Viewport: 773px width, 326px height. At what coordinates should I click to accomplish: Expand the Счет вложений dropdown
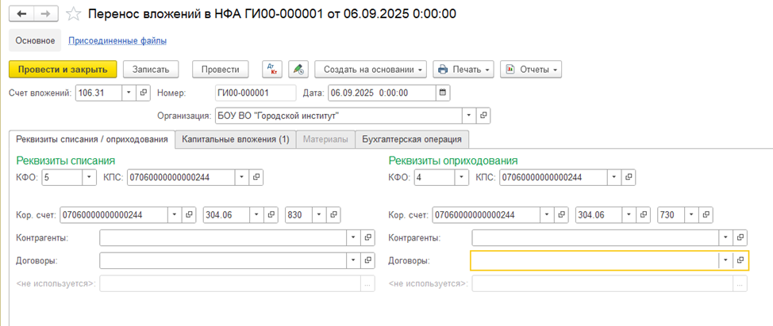coord(129,92)
